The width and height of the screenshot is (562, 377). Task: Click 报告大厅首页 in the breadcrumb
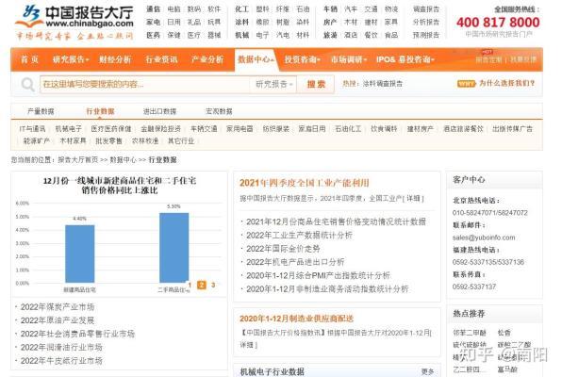(x=77, y=160)
